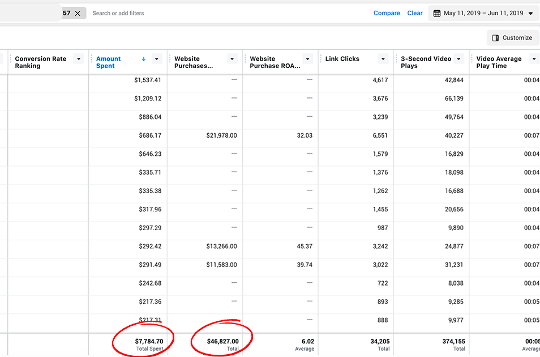Open the Compare date option
Image resolution: width=540 pixels, height=357 pixels.
(387, 13)
